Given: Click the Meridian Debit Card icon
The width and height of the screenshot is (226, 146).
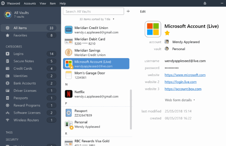Looking at the screenshot, I should point(69,41).
